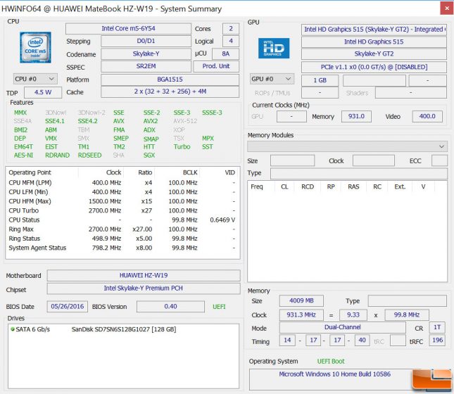Click the Intel Core m5-6Y54 name field
This screenshot has width=454, height=394.
click(128, 29)
